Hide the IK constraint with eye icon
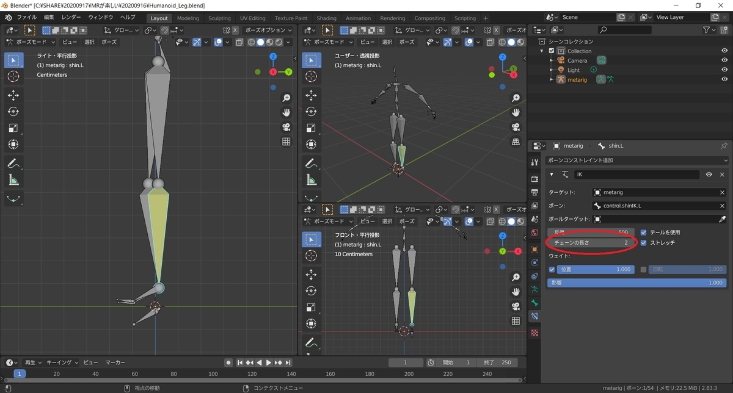The height and width of the screenshot is (393, 733). [x=709, y=175]
